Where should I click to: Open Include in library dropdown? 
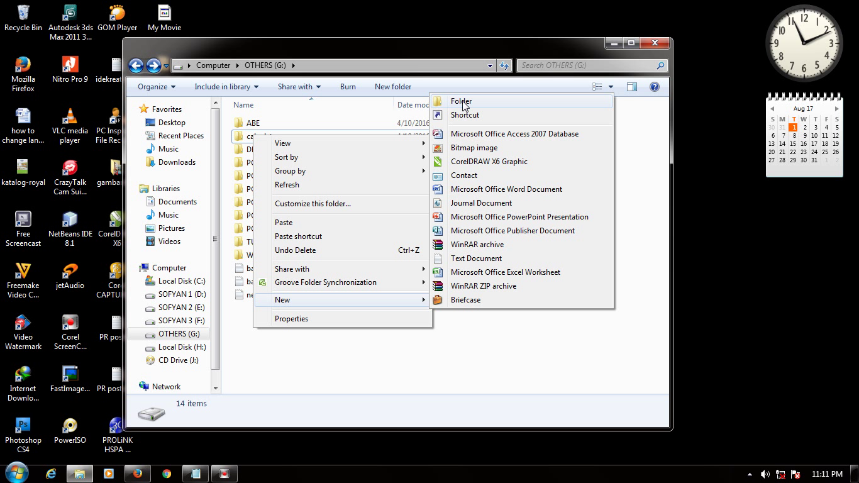point(226,87)
